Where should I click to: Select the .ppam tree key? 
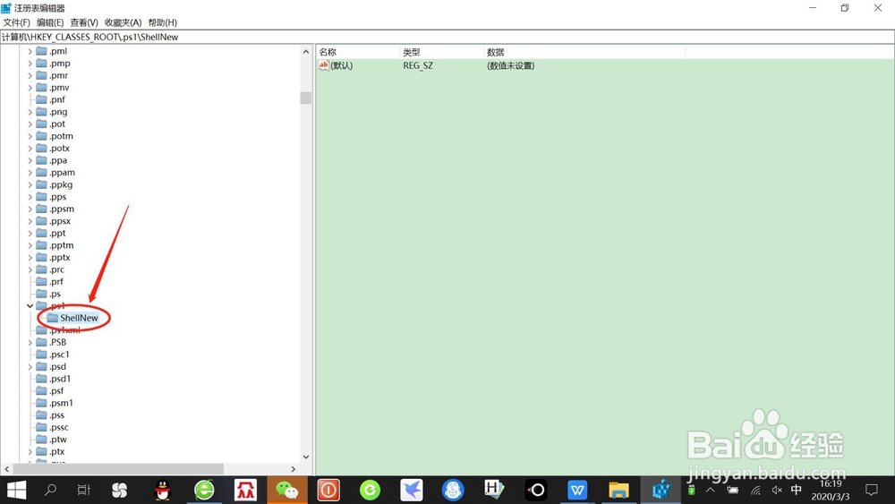pyautogui.click(x=62, y=173)
